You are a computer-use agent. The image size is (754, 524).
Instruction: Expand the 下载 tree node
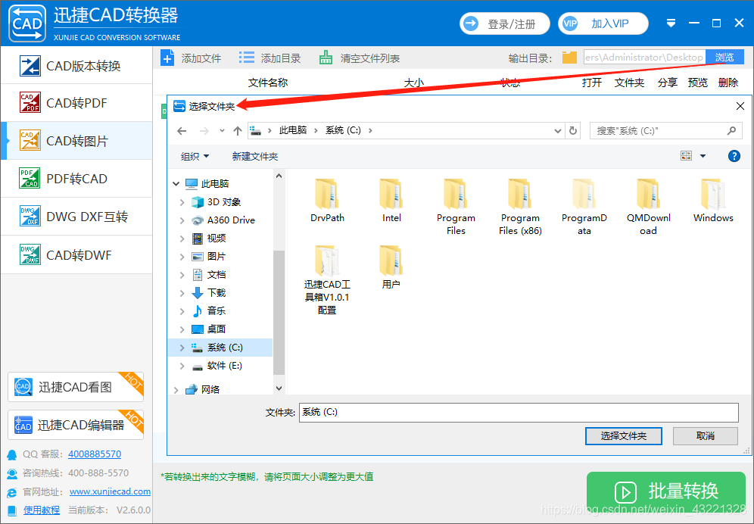point(182,293)
